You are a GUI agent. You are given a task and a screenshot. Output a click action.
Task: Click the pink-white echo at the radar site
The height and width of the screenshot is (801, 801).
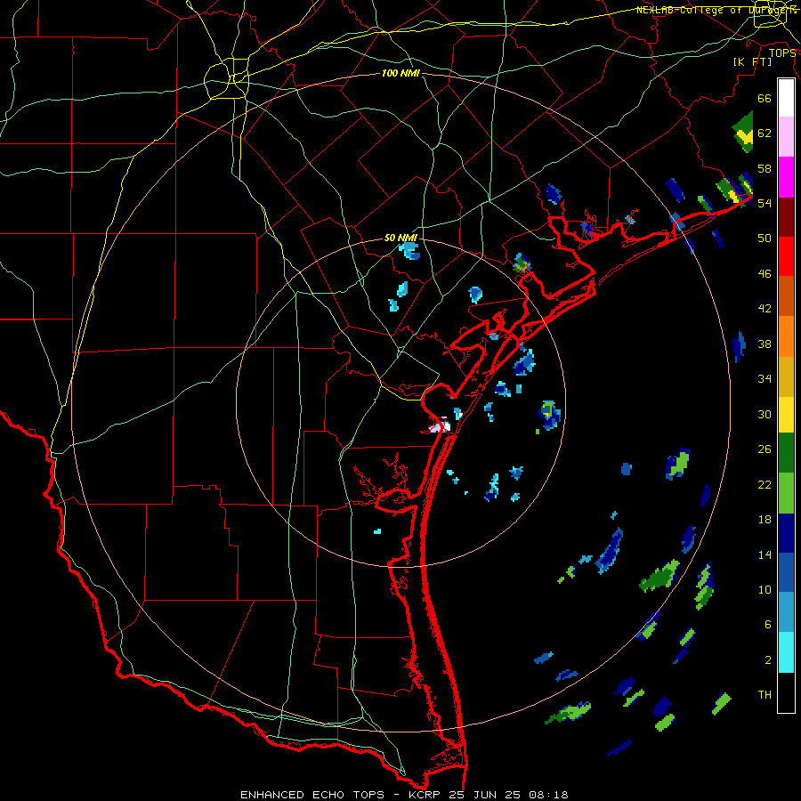(x=441, y=426)
